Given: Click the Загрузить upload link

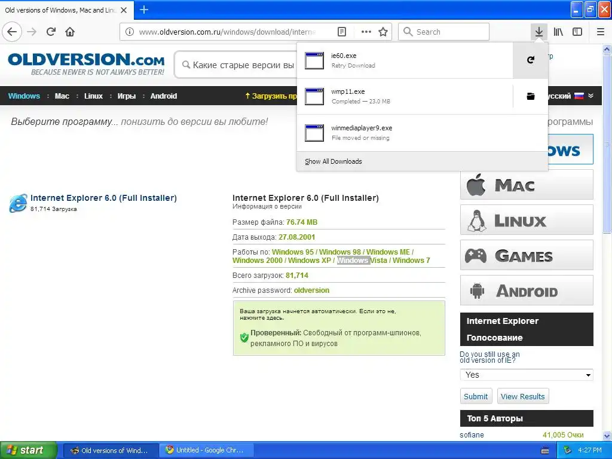Looking at the screenshot, I should pyautogui.click(x=271, y=96).
